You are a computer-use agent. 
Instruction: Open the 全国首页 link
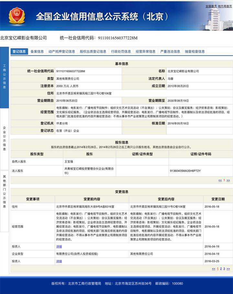[x=211, y=6]
